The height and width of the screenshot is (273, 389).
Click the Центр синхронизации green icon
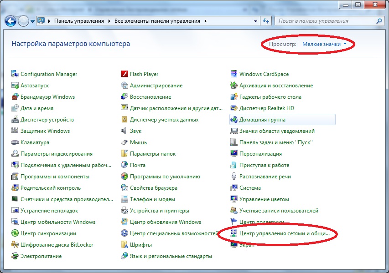pos(15,233)
